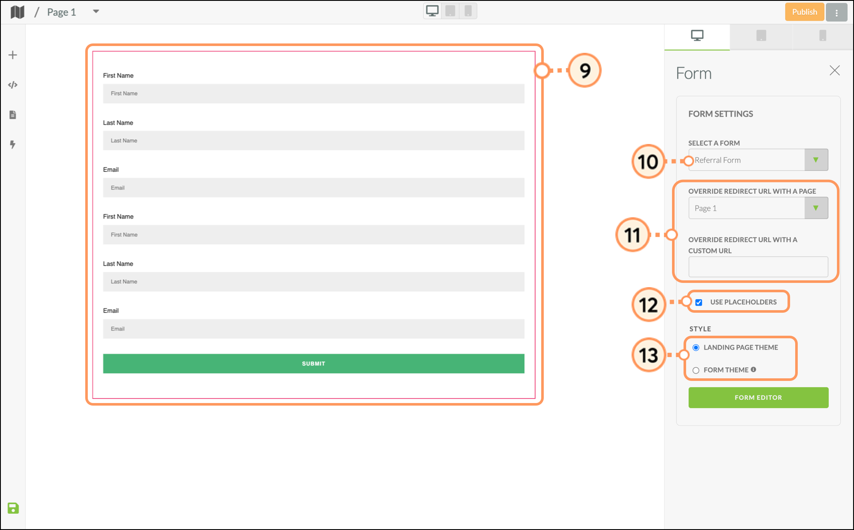
Task: Click the green Form Editor button
Action: pyautogui.click(x=758, y=397)
